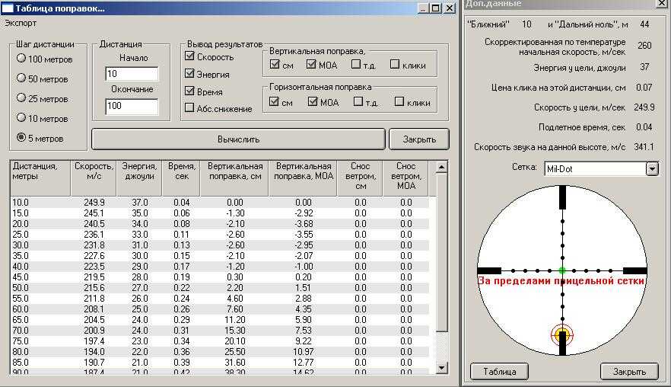Click the Окончание distance input field

(132, 107)
